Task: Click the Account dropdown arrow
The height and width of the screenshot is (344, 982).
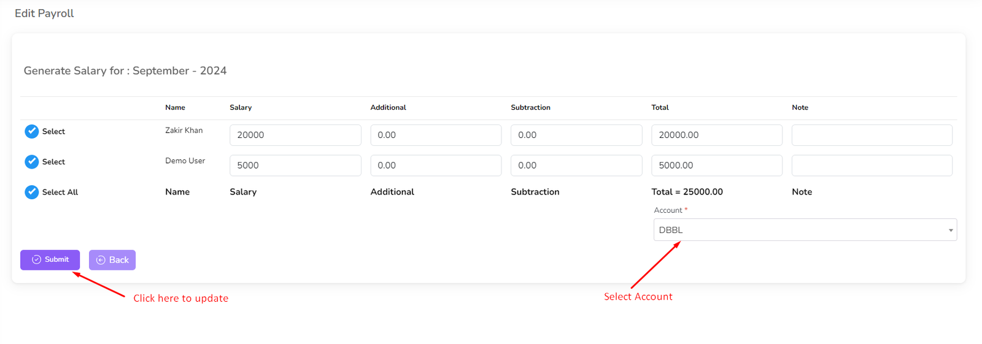Action: click(x=950, y=231)
